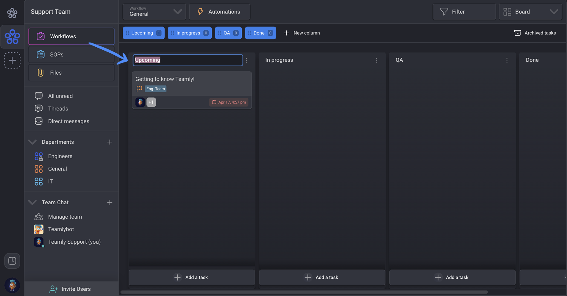Add a task in the In progress column
The width and height of the screenshot is (567, 296).
click(322, 277)
